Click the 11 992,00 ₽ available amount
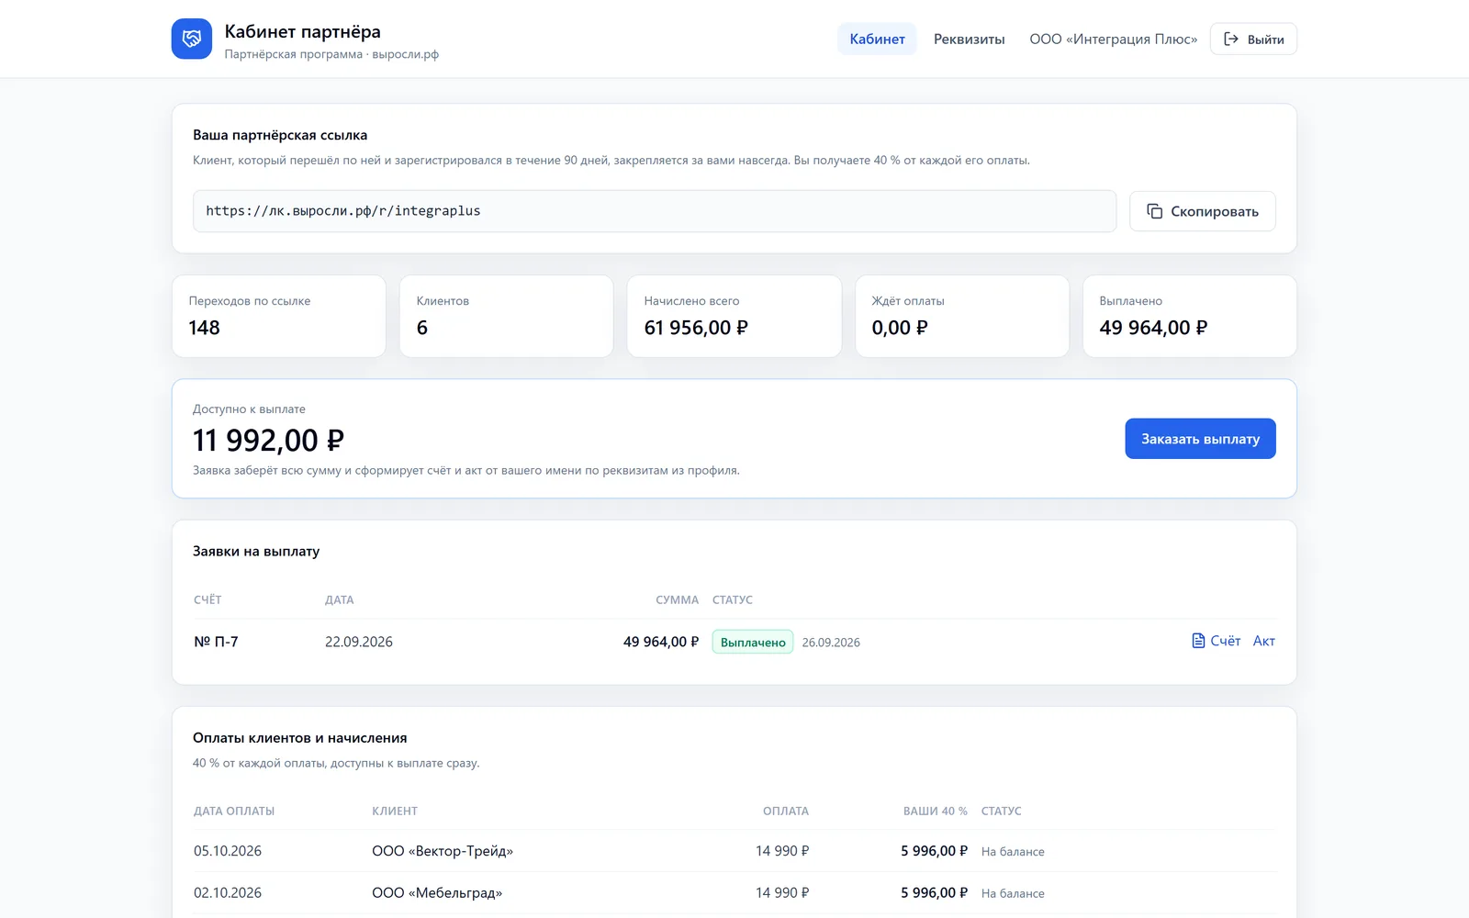Viewport: 1469px width, 918px height. click(x=268, y=441)
